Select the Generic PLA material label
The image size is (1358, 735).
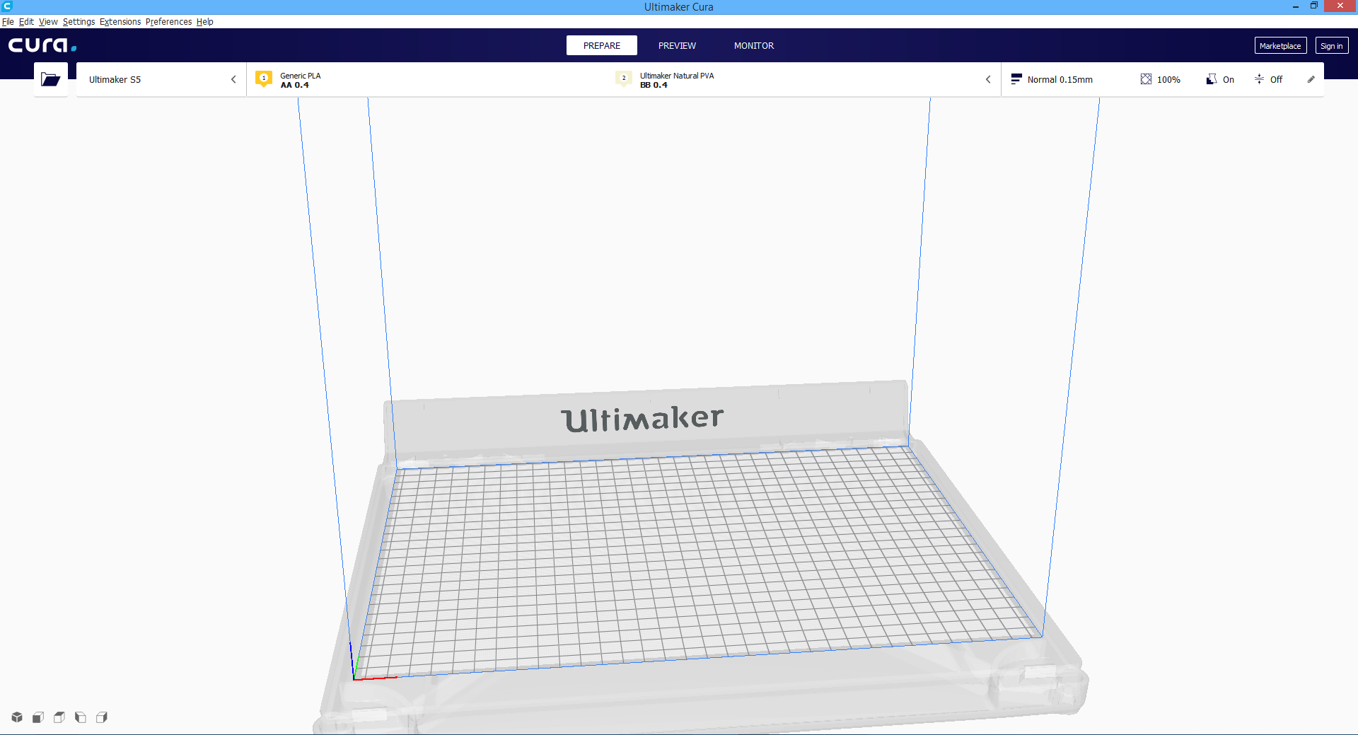[x=301, y=76]
